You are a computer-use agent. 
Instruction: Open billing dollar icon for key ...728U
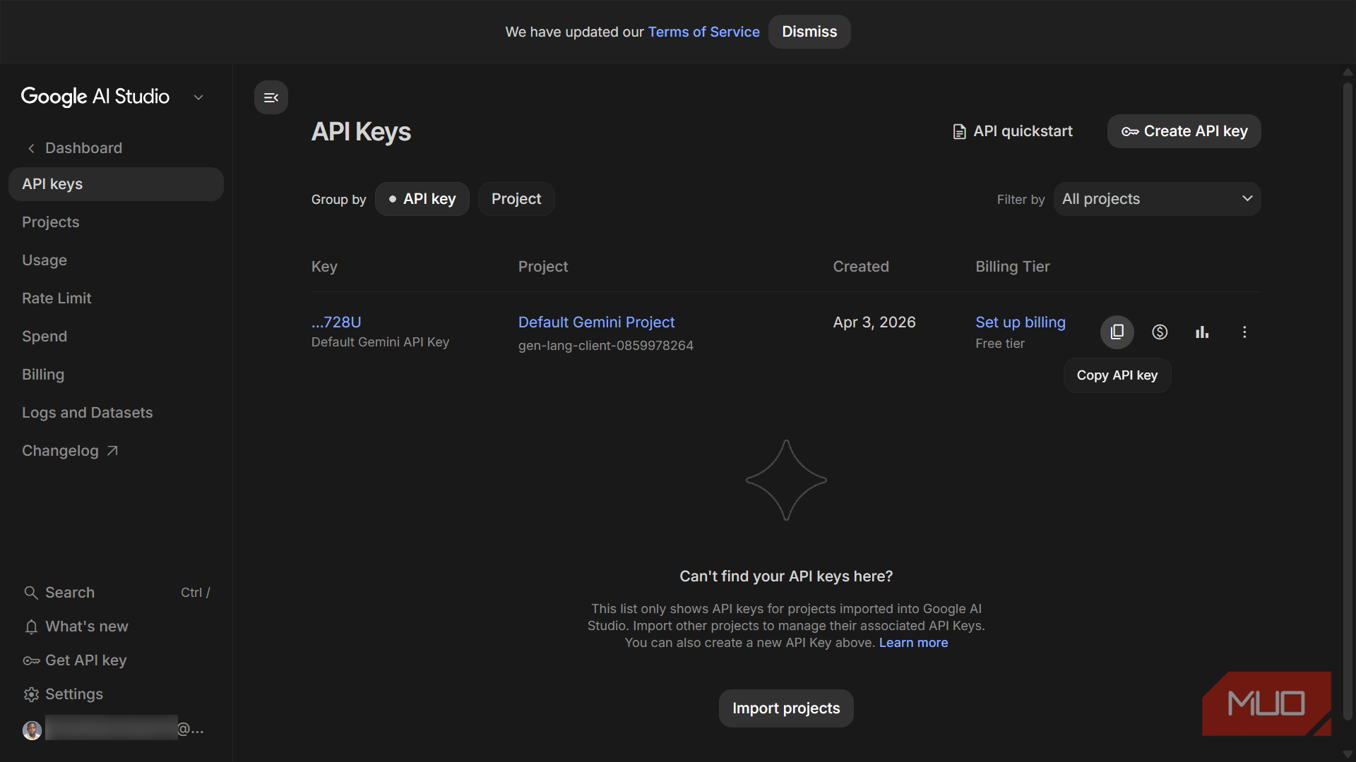pyautogui.click(x=1160, y=332)
